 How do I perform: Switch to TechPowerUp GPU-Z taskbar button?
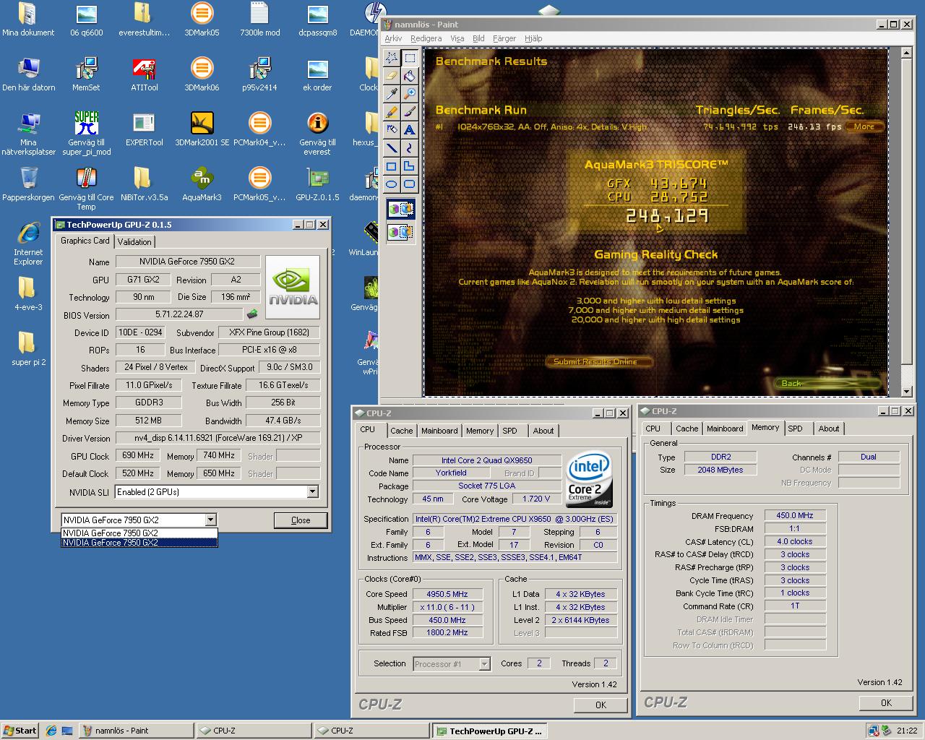pyautogui.click(x=489, y=731)
